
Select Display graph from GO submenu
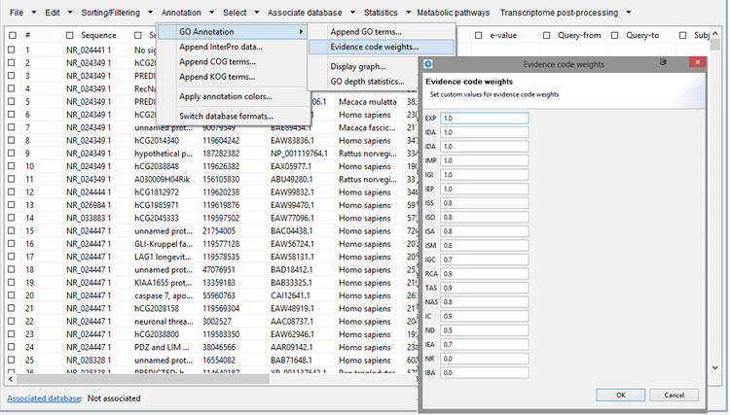(357, 66)
